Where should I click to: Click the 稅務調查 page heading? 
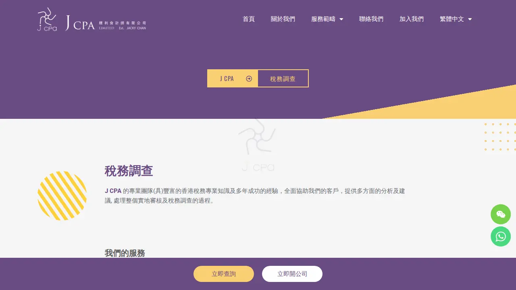pos(129,171)
